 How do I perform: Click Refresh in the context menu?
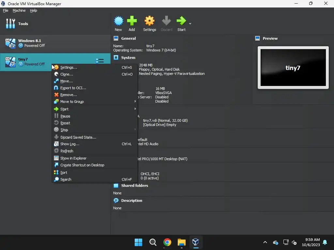94,151
